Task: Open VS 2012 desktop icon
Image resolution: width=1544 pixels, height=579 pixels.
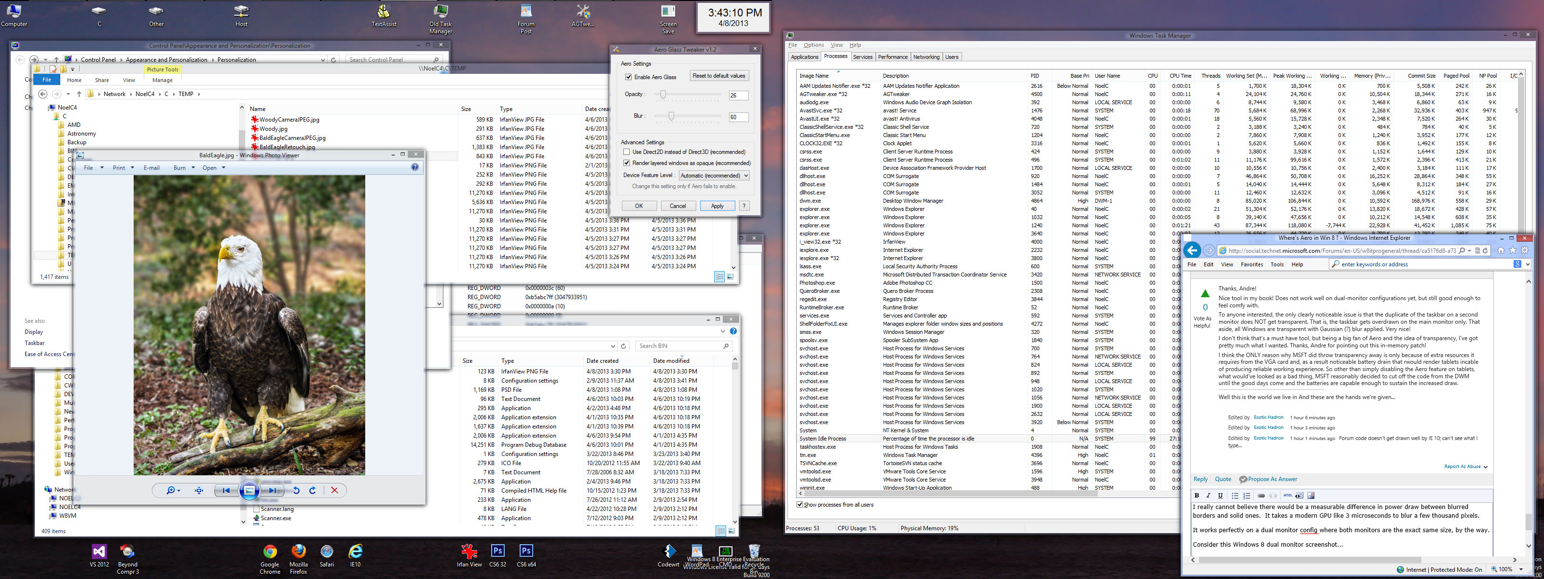Action: click(99, 556)
